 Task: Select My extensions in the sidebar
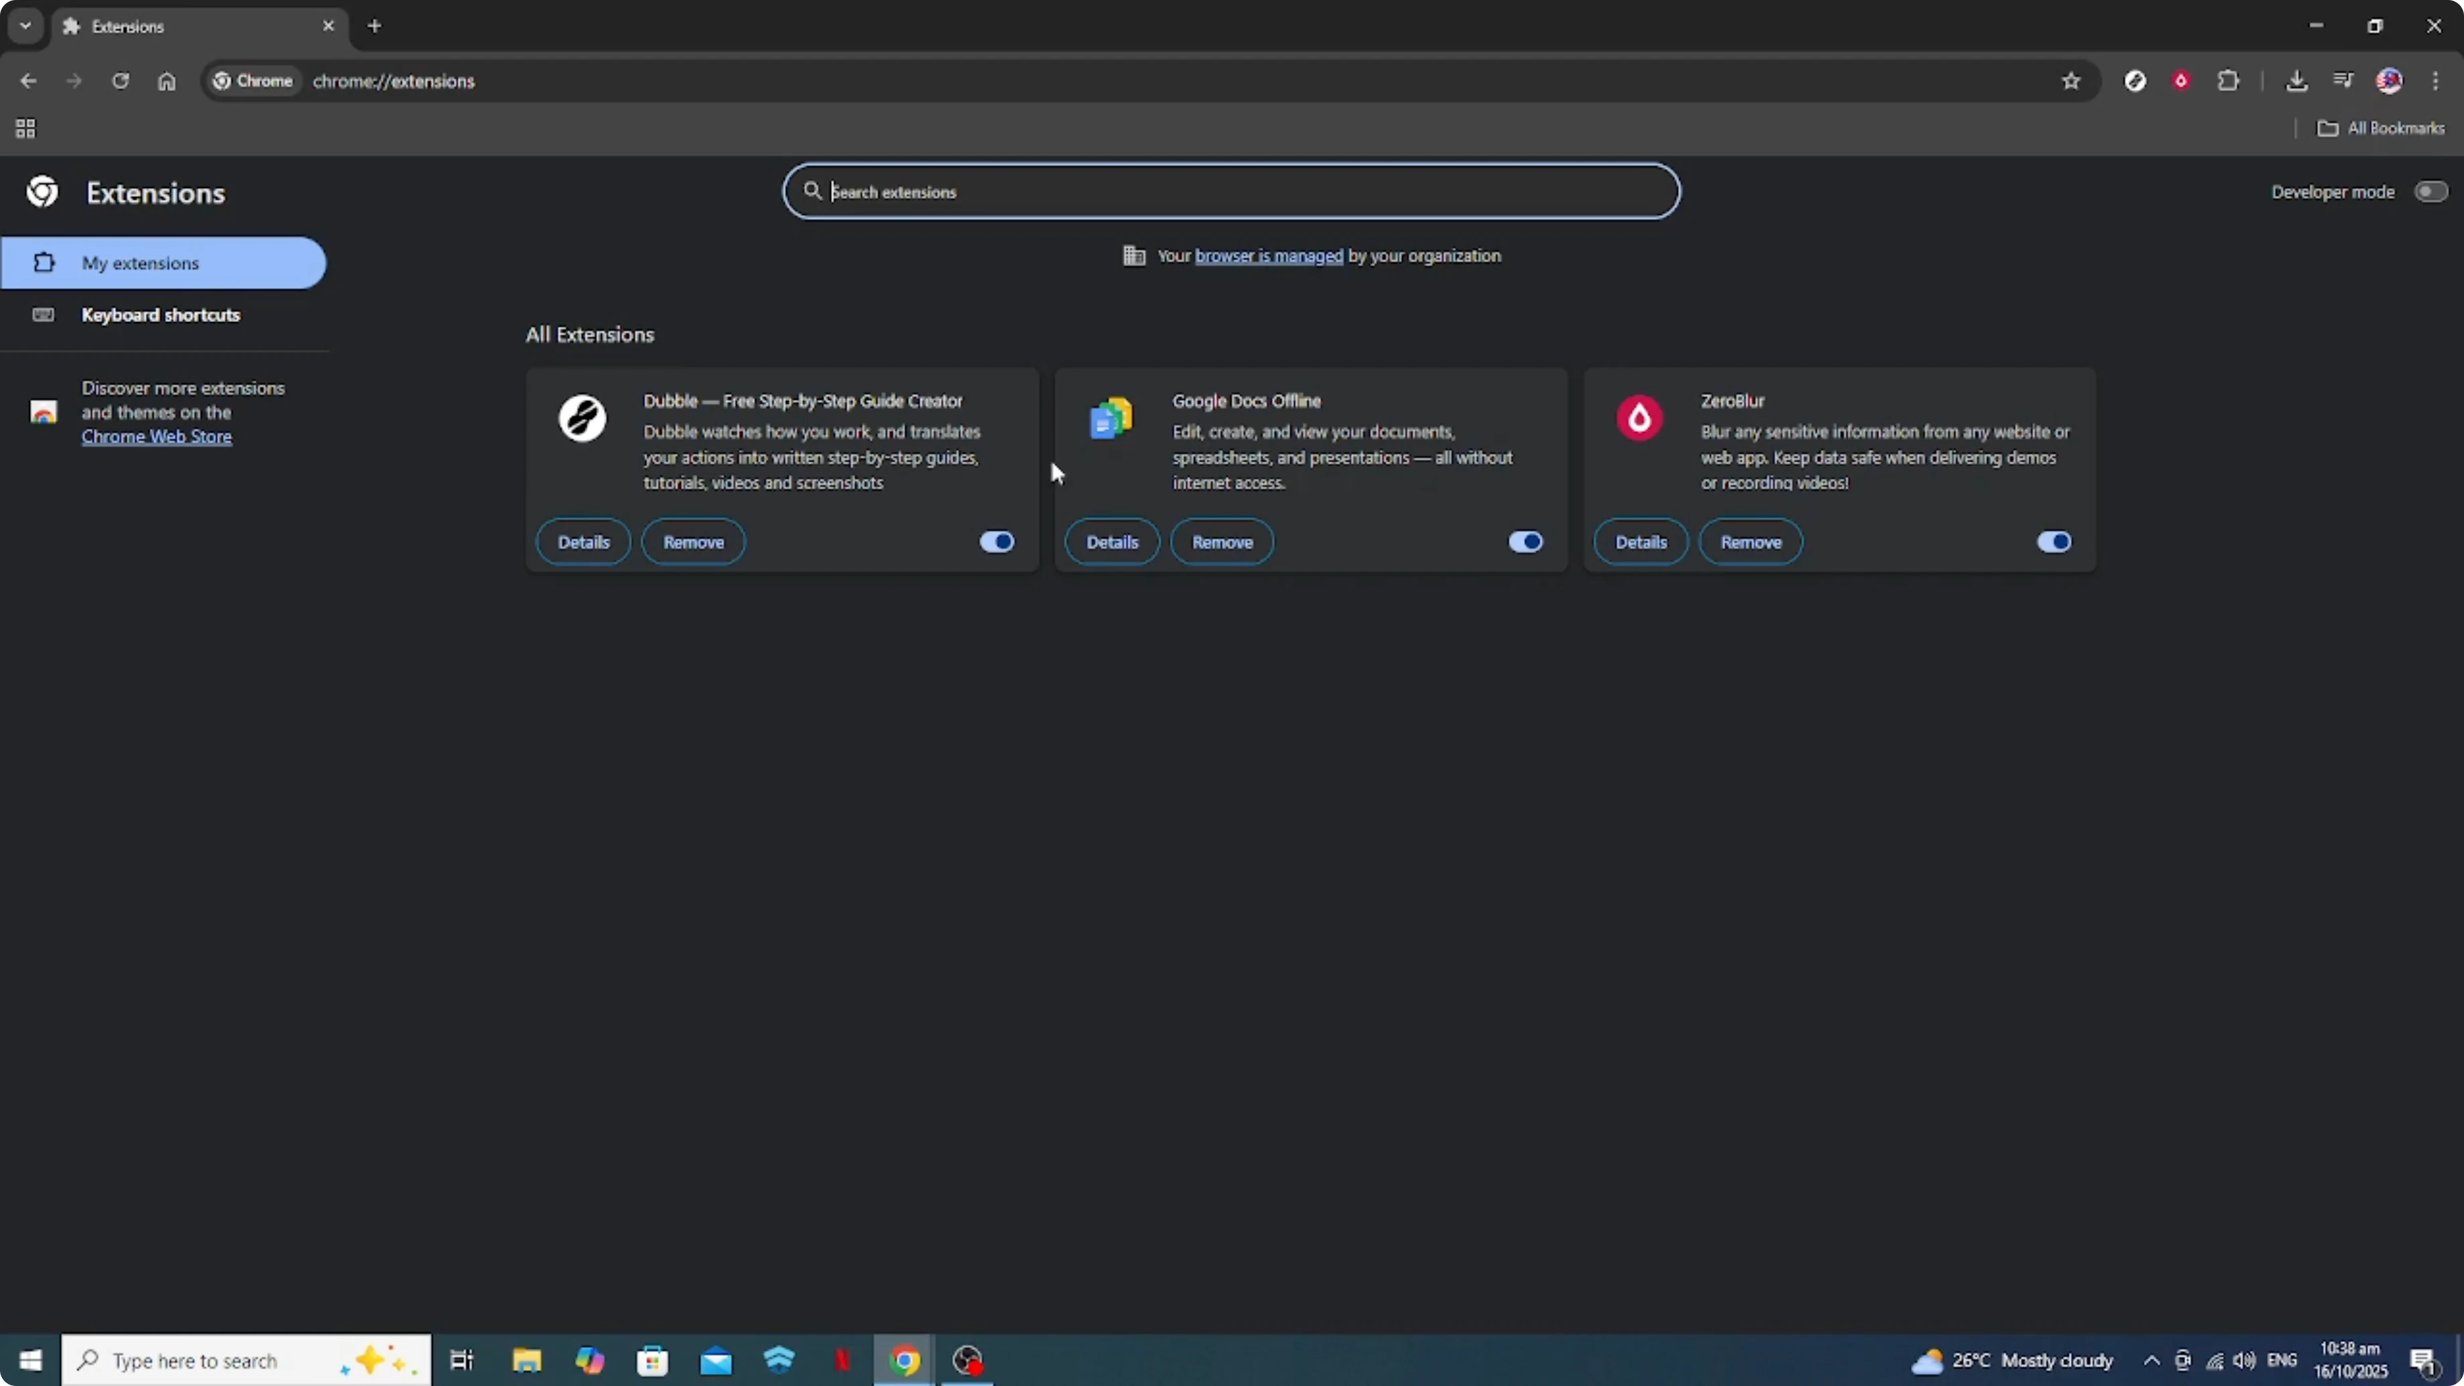[x=141, y=263]
